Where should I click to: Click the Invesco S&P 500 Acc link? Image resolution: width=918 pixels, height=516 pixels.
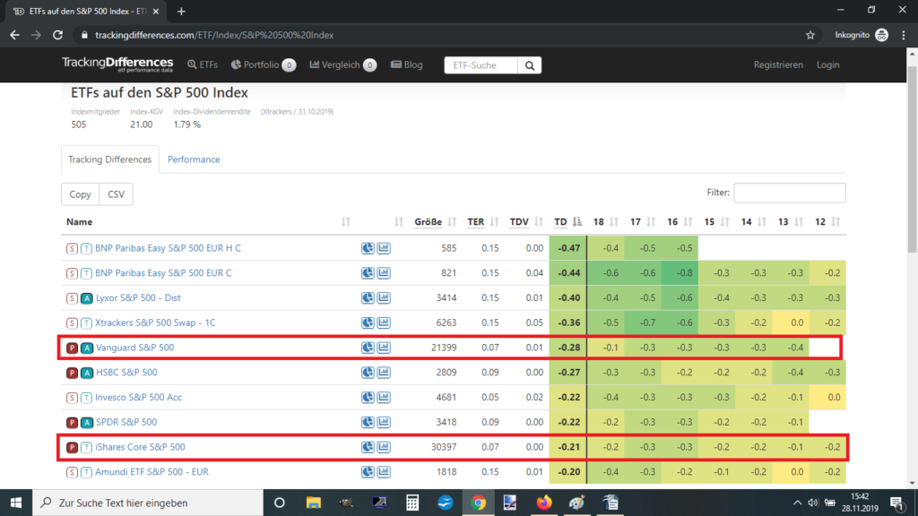click(x=138, y=397)
